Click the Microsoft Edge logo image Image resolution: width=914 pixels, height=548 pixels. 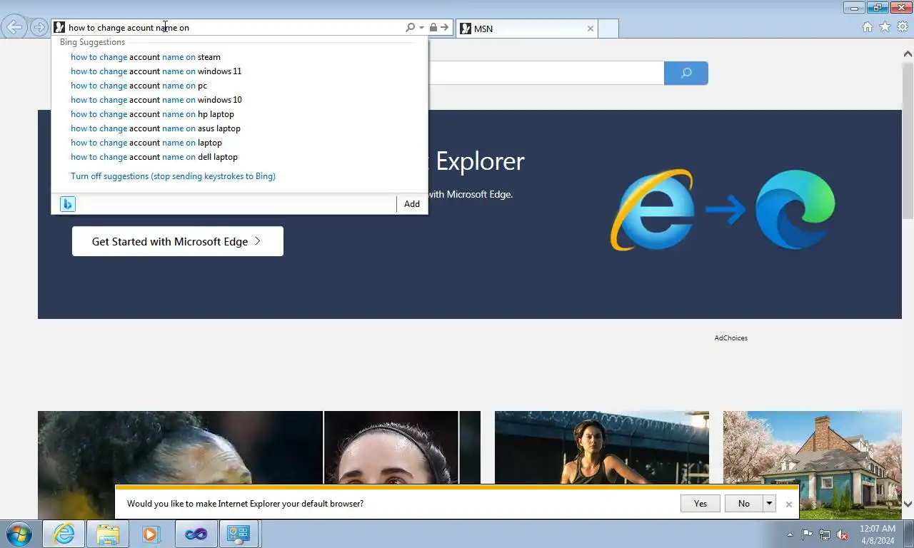pyautogui.click(x=795, y=210)
